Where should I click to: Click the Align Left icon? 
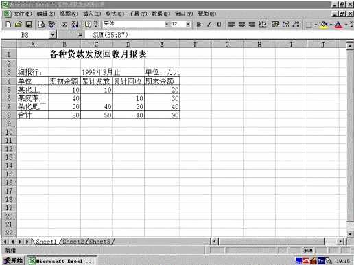pyautogui.click(x=231, y=24)
